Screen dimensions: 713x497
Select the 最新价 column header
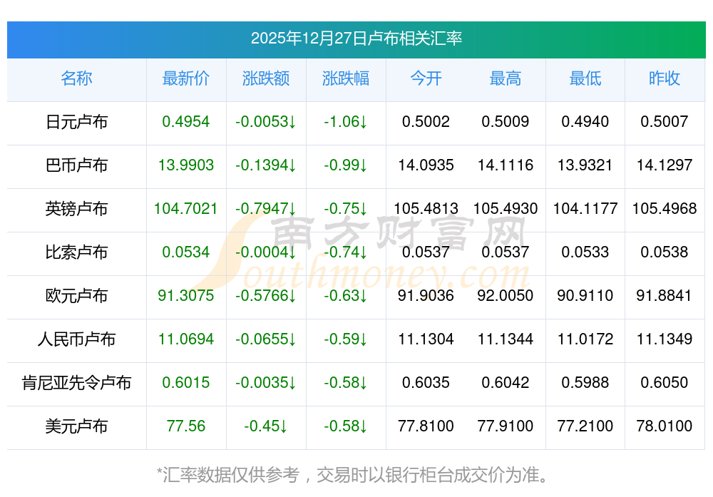(185, 78)
